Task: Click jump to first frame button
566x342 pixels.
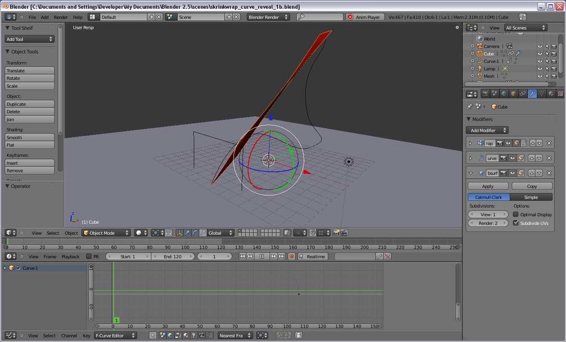Action: click(242, 256)
